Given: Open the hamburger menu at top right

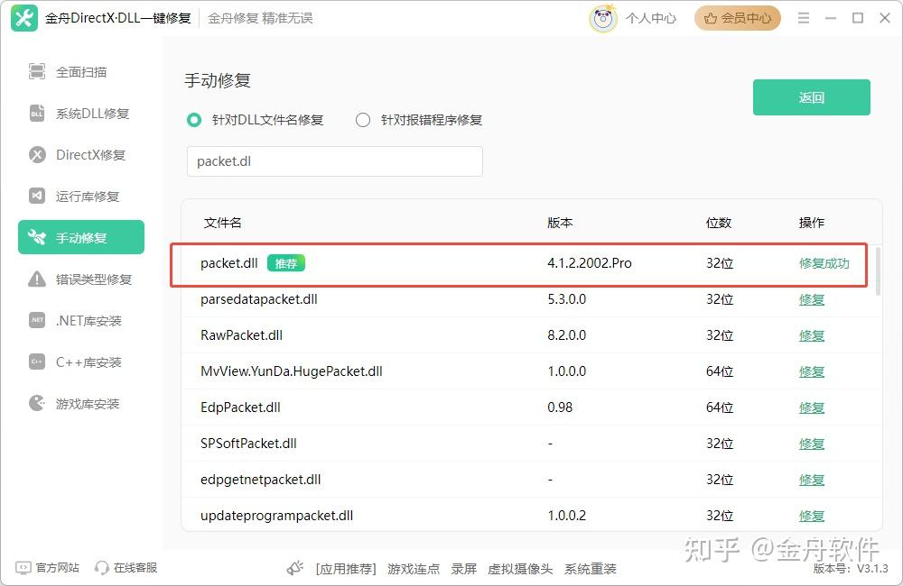Looking at the screenshot, I should click(804, 17).
